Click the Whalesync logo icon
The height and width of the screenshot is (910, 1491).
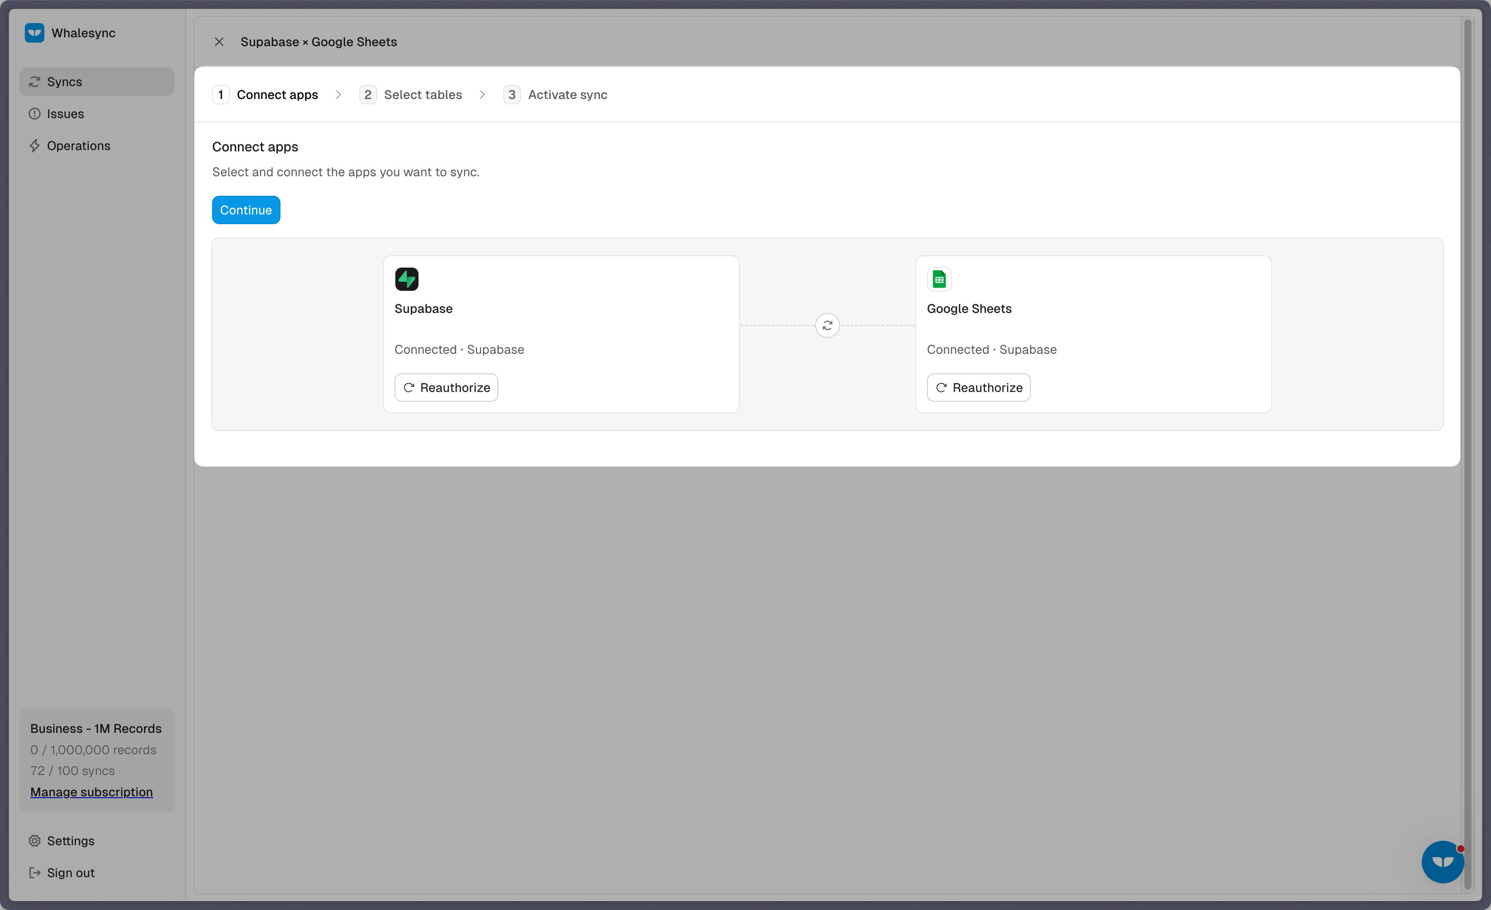[35, 33]
